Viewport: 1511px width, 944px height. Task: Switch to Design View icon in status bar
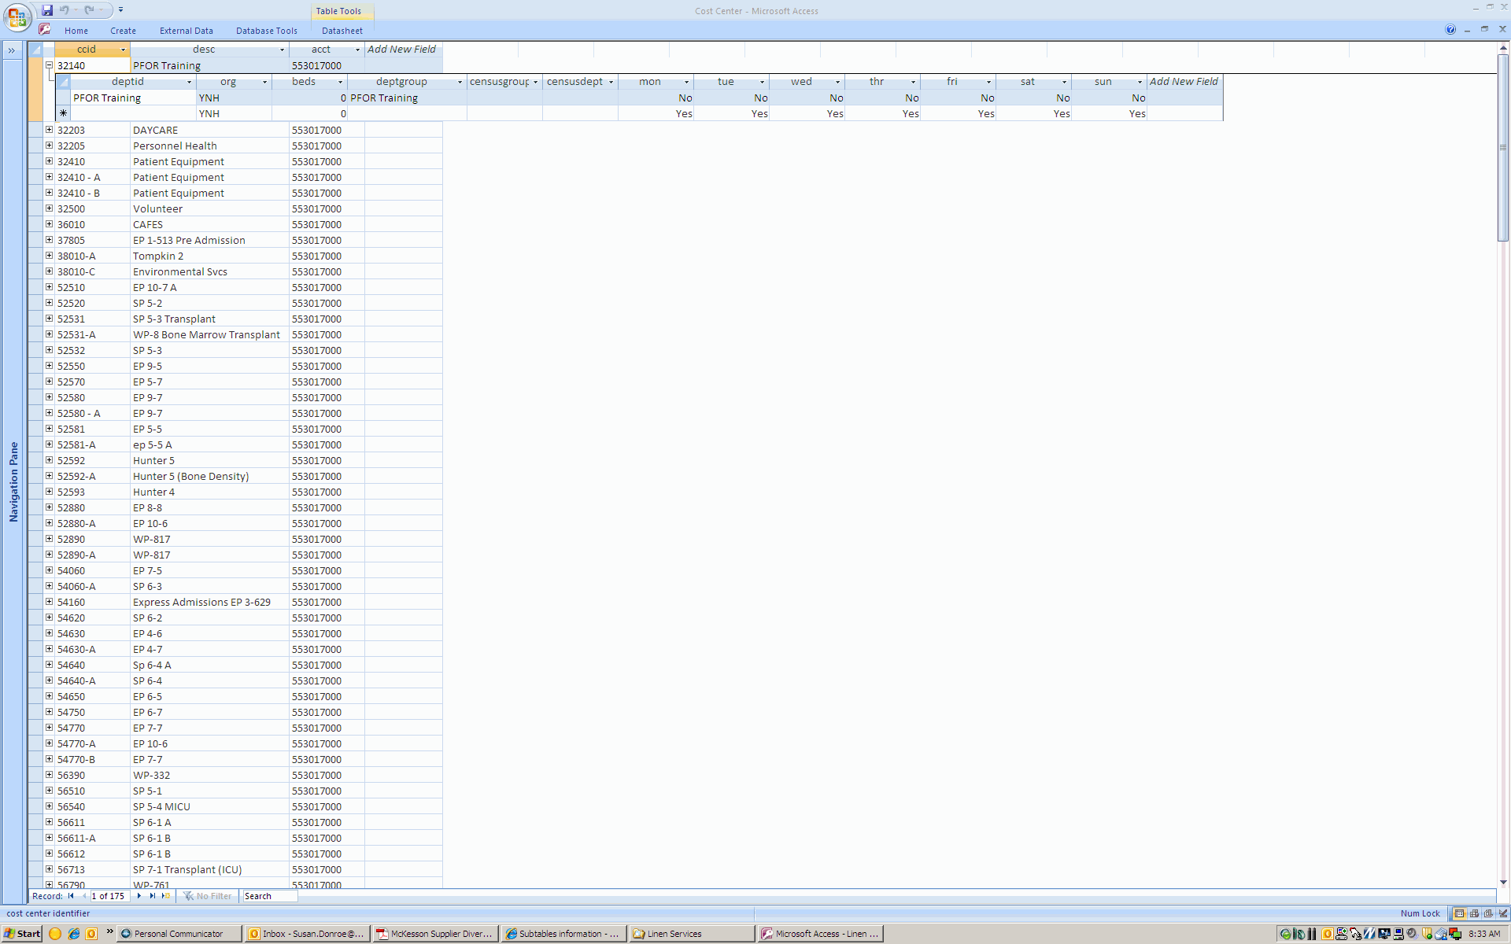(1503, 913)
